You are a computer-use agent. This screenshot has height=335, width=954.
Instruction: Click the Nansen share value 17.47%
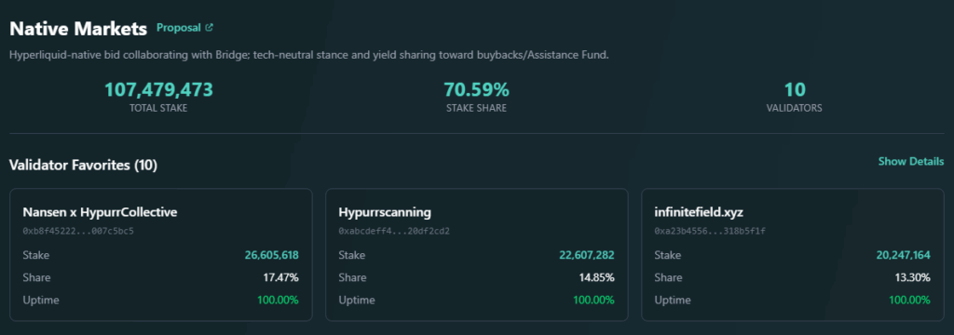281,278
